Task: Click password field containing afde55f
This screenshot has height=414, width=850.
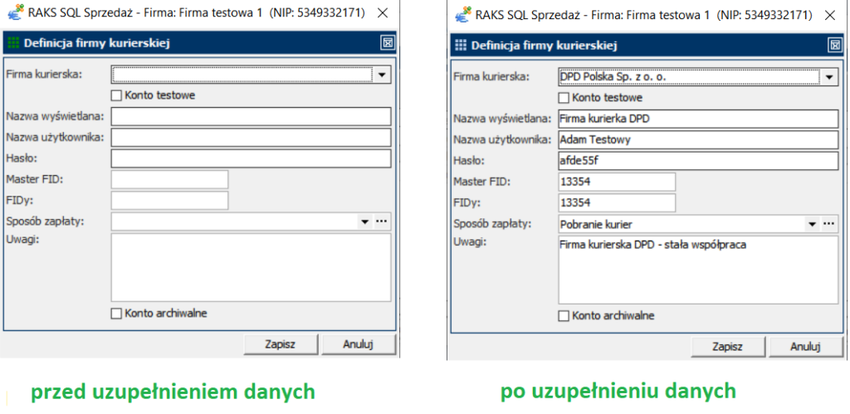Action: point(698,160)
